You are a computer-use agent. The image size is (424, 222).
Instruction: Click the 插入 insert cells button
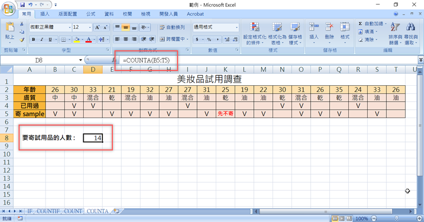(x=314, y=33)
